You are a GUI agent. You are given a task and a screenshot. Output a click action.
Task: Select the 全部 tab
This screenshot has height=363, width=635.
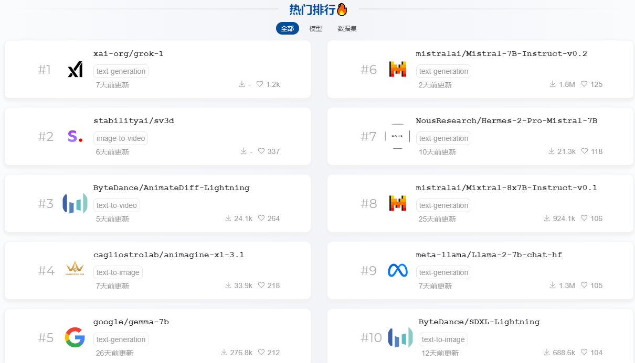click(x=287, y=29)
